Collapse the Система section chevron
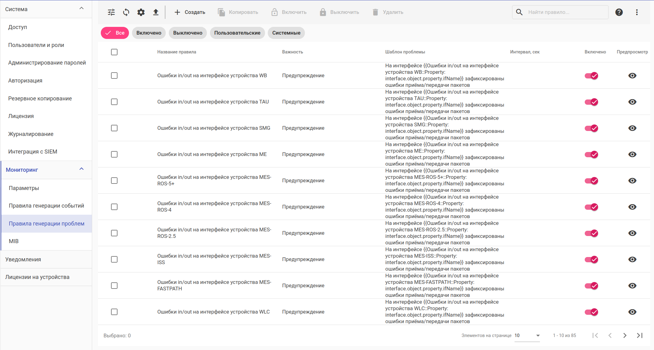654x350 pixels. click(82, 9)
